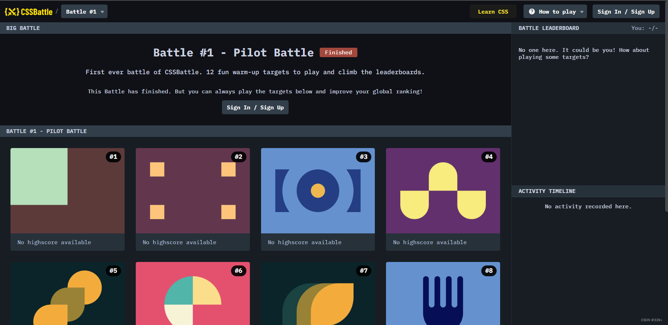Click No highscore available under target #2

click(179, 242)
